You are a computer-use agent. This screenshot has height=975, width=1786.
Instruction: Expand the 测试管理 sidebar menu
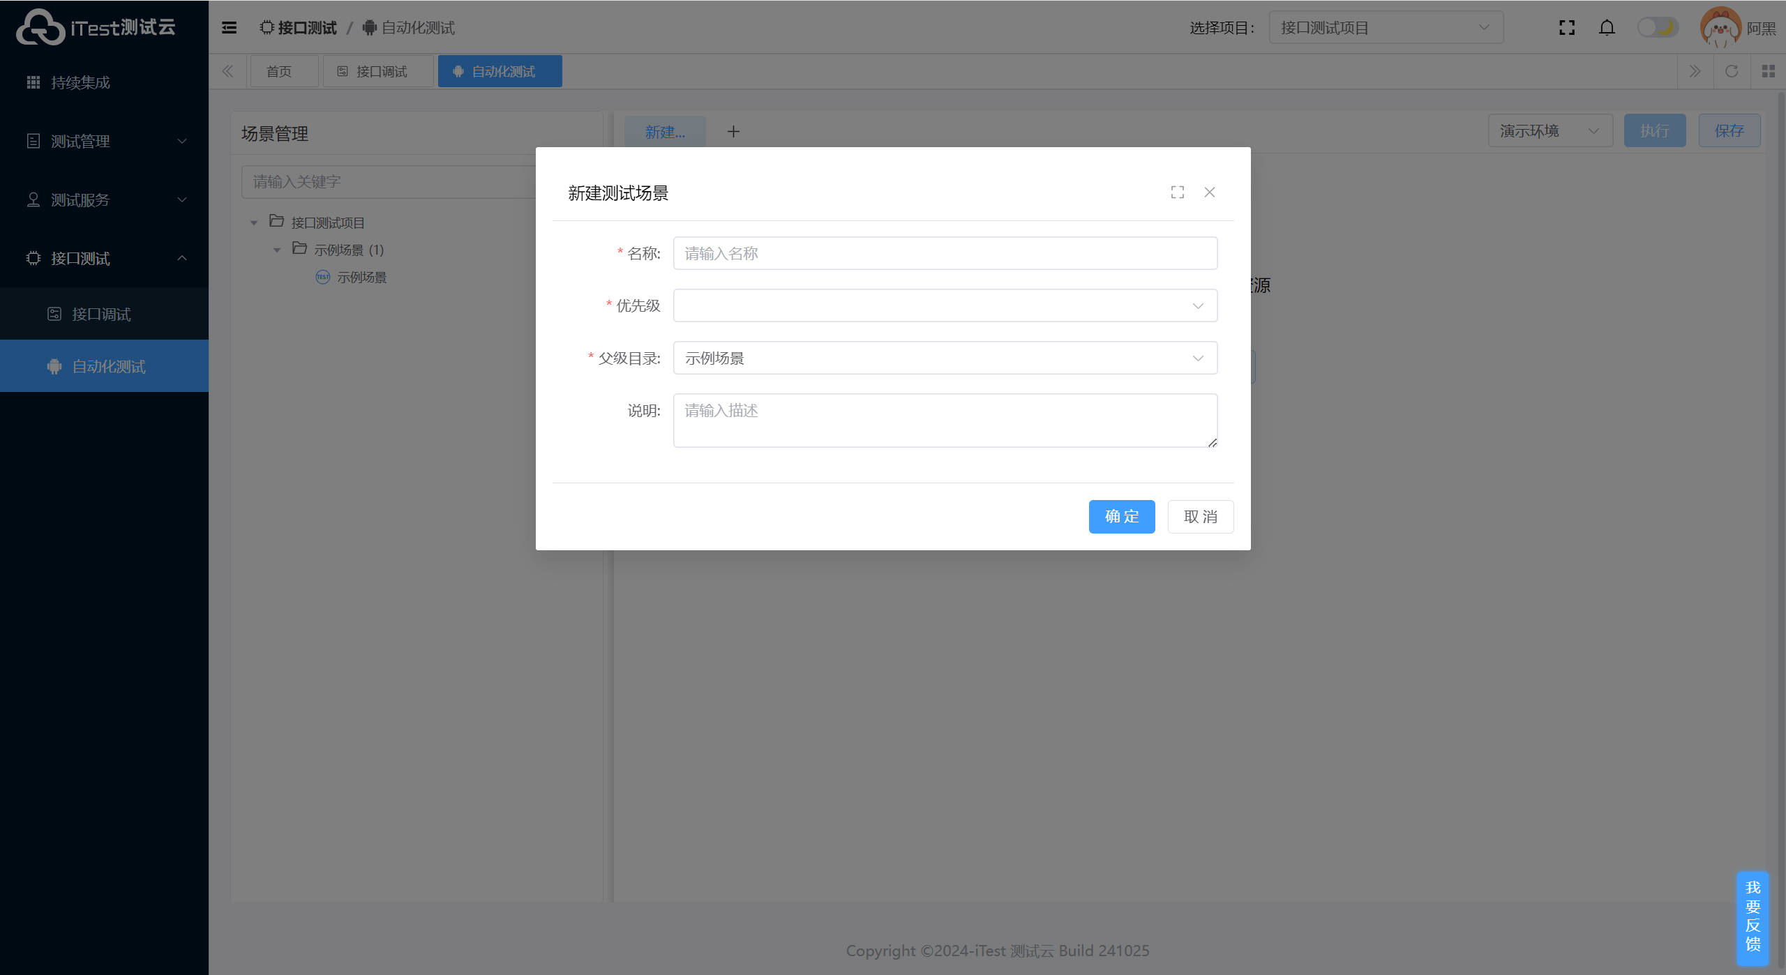pyautogui.click(x=105, y=142)
